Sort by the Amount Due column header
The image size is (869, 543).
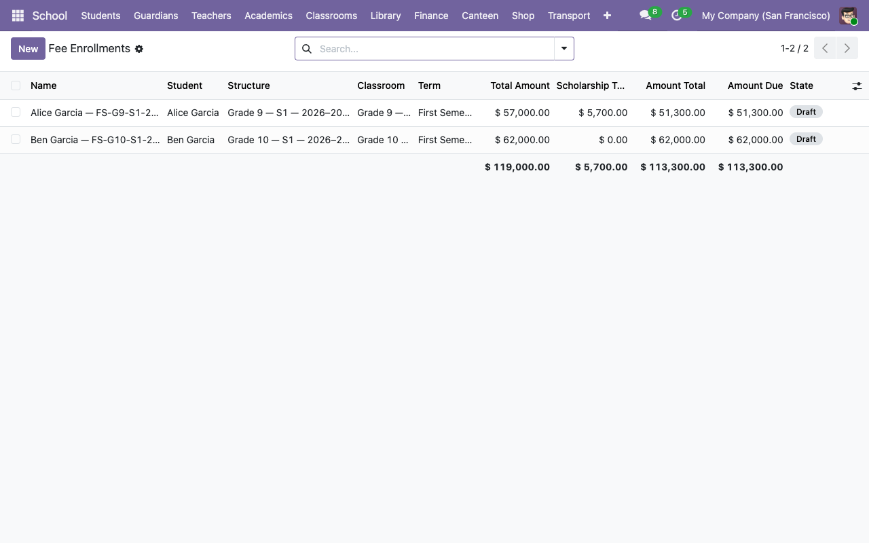click(747, 86)
